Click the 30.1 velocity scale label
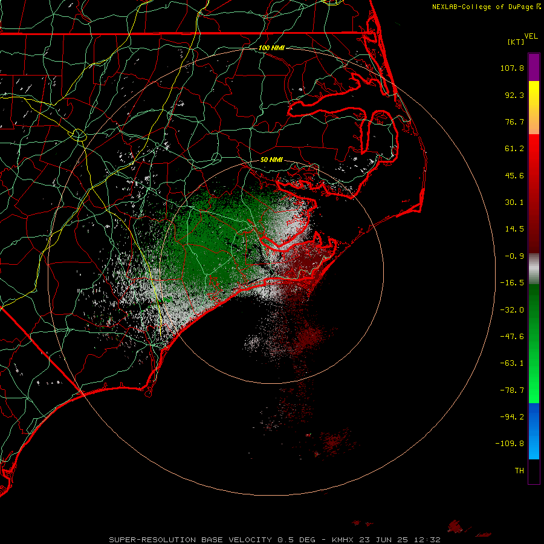Image resolution: width=544 pixels, height=544 pixels. 514,202
